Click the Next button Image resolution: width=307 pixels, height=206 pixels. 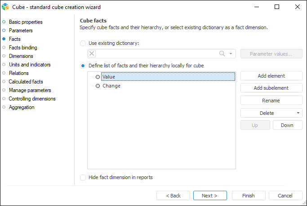[x=210, y=196]
